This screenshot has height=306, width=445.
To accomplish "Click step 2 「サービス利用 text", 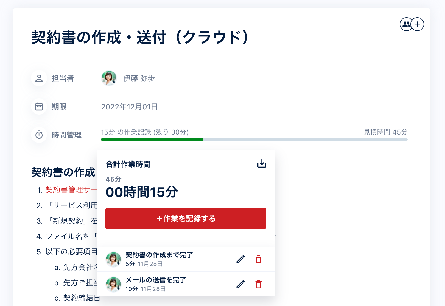I will pyautogui.click(x=71, y=205).
